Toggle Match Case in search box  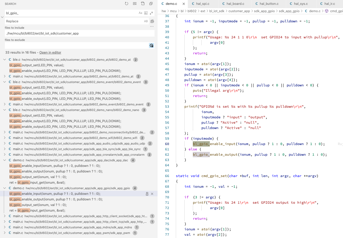click(140, 13)
